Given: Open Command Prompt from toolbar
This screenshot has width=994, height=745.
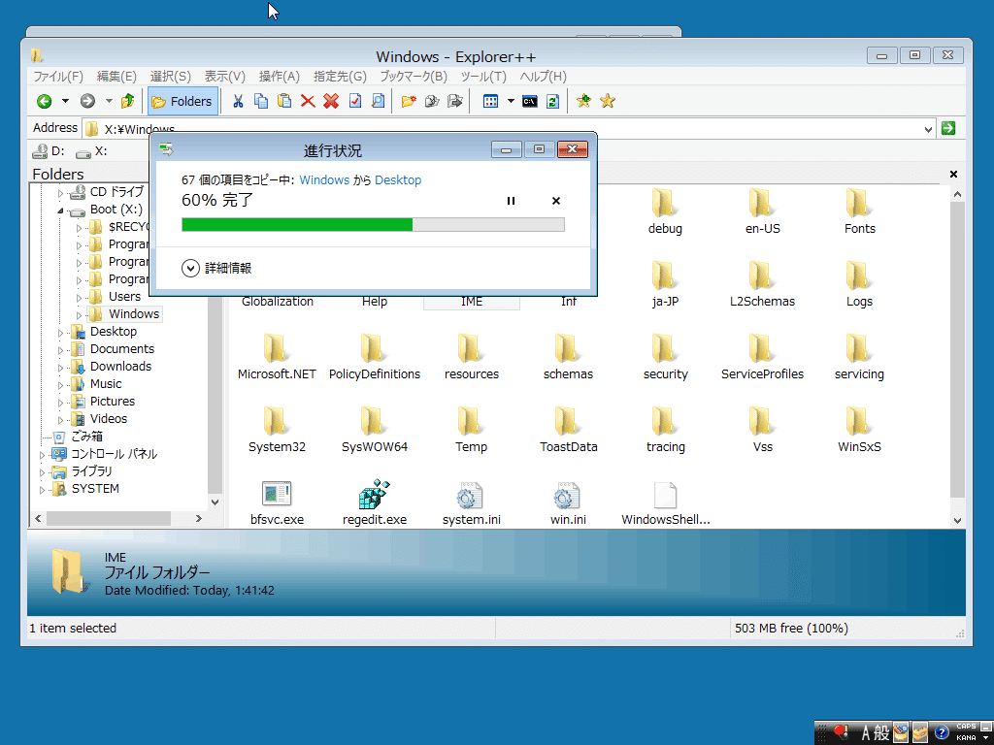Looking at the screenshot, I should coord(529,101).
